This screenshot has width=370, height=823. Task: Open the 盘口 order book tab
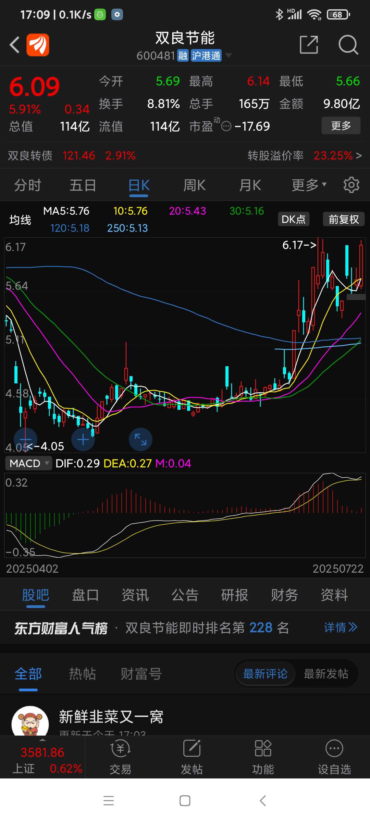pyautogui.click(x=85, y=595)
